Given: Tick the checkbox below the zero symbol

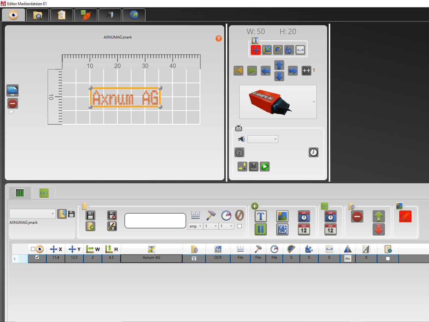Looking at the screenshot, I should pyautogui.click(x=240, y=226).
